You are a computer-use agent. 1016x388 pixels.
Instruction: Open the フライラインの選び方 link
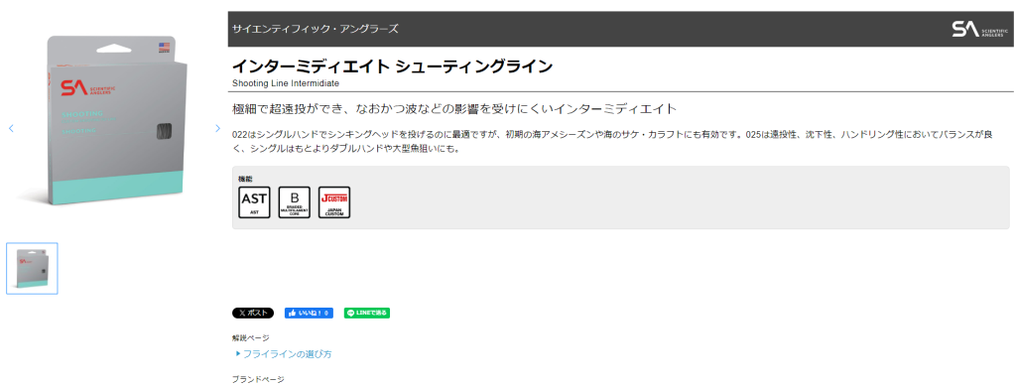pyautogui.click(x=287, y=354)
